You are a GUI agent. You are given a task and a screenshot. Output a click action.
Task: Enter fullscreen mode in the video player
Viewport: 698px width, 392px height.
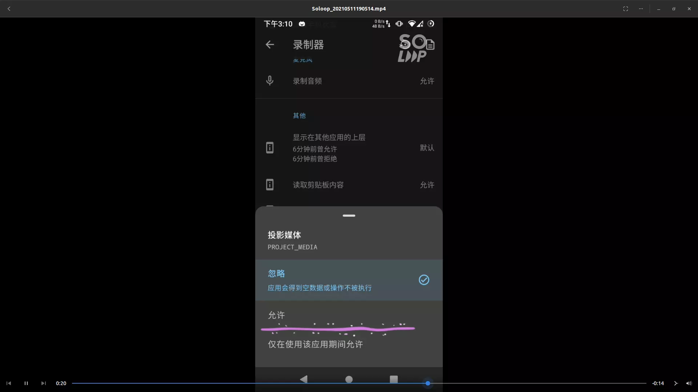(x=625, y=9)
